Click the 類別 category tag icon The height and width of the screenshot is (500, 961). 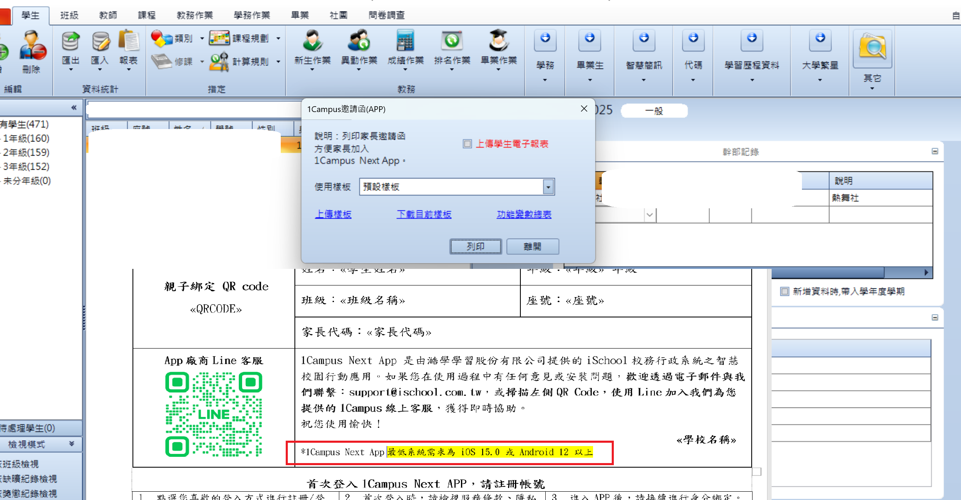pos(162,38)
